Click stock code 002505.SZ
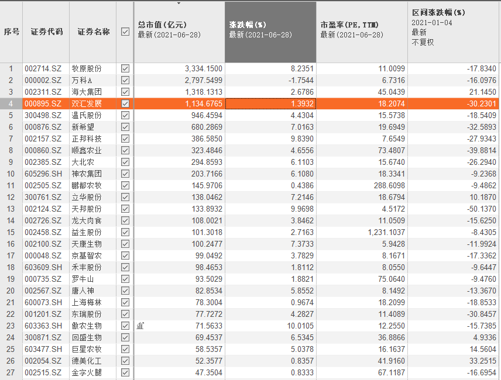The image size is (501, 380). (x=43, y=185)
